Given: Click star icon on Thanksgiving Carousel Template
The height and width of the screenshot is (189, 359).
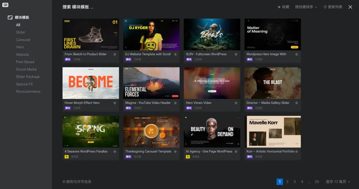Looking at the screenshot, I should 175,151.
